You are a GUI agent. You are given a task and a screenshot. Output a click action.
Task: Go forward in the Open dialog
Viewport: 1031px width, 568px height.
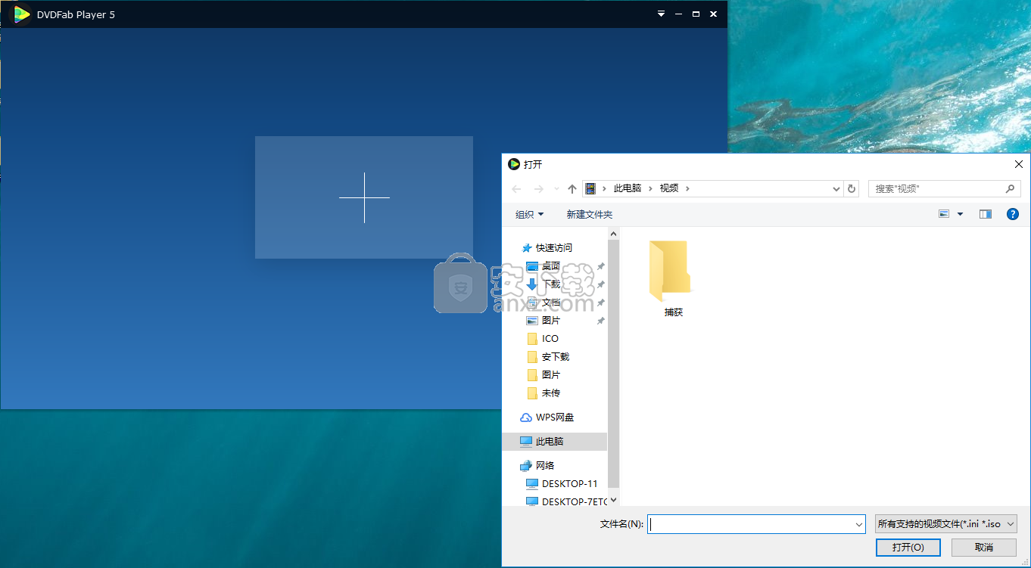pos(539,188)
